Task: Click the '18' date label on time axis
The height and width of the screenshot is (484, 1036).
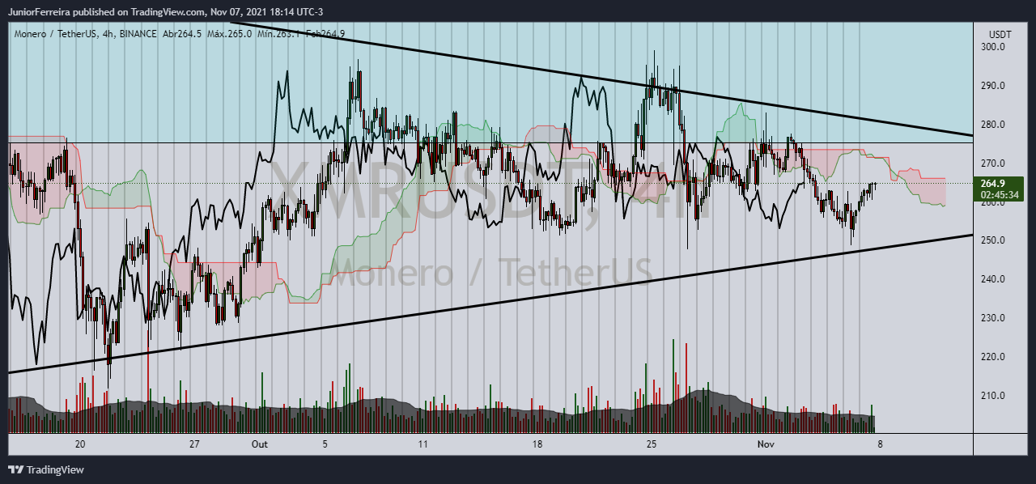Action: (537, 444)
